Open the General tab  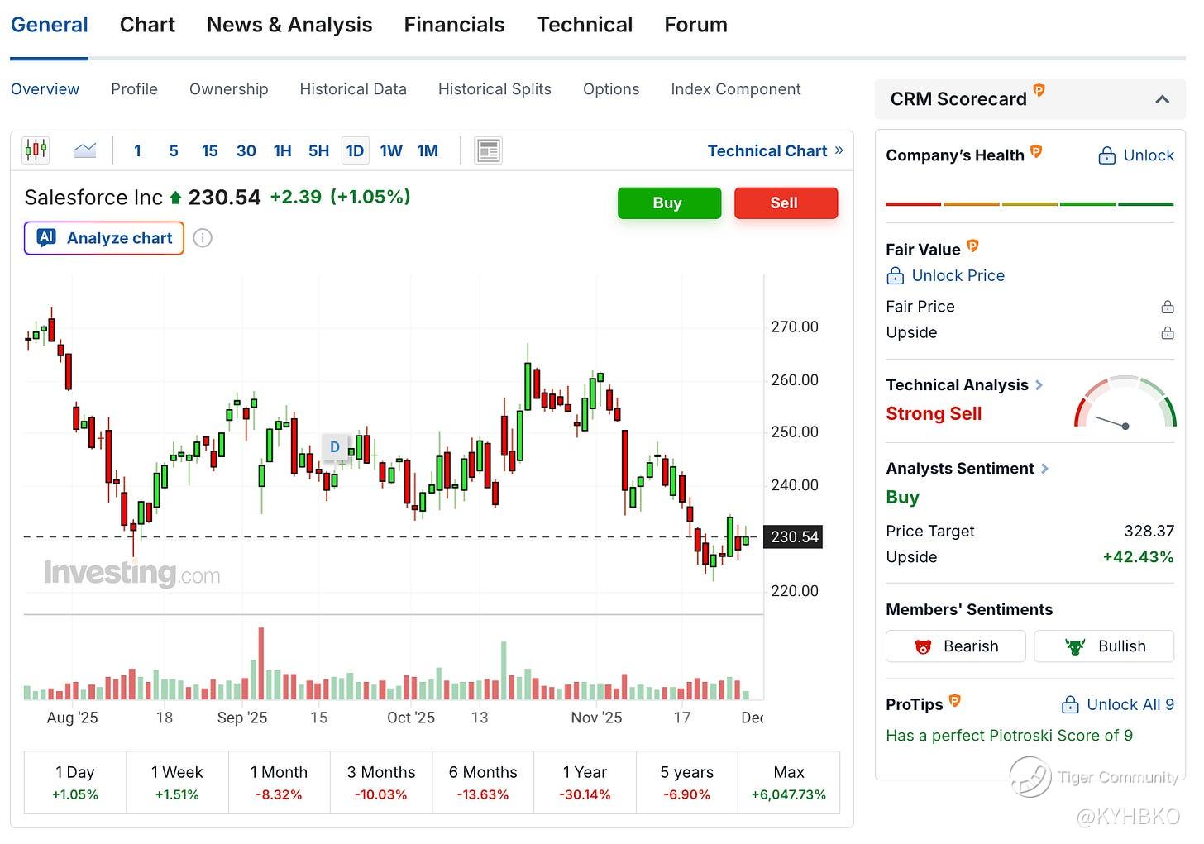point(50,25)
